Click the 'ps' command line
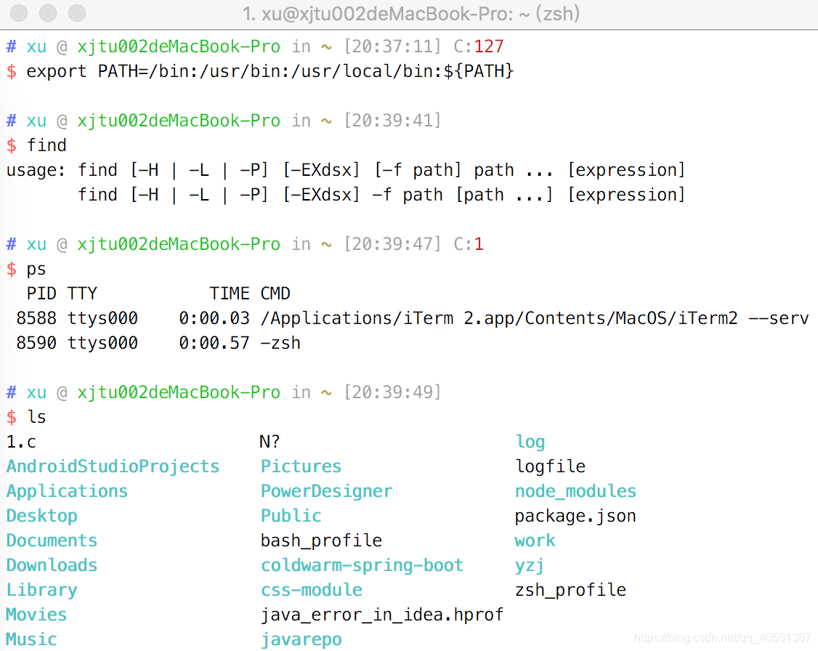The image size is (818, 651). tap(36, 269)
